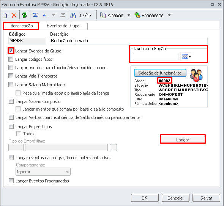Click the Salvar button

[206, 198]
